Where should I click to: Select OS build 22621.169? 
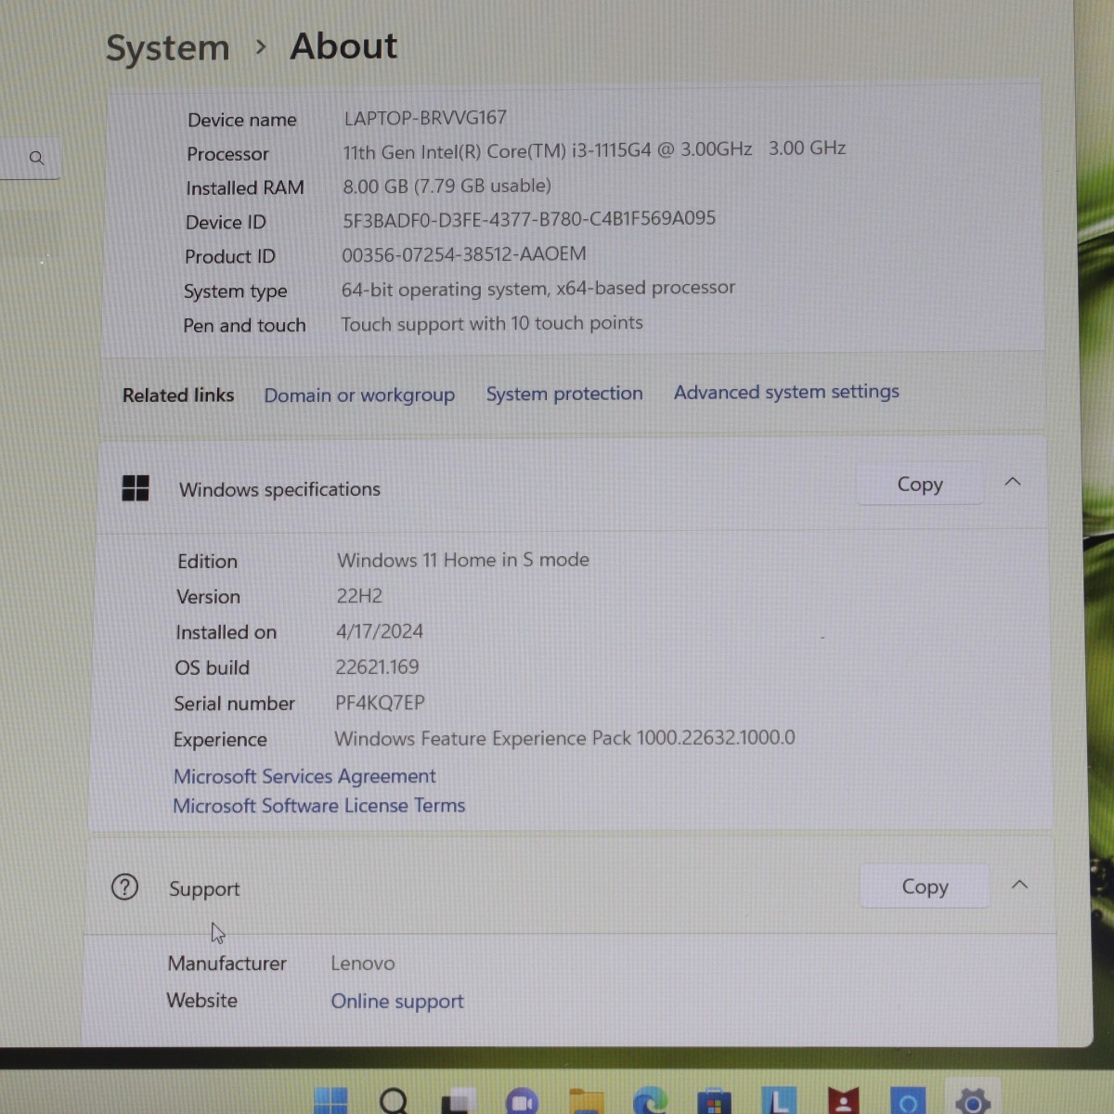pos(377,667)
